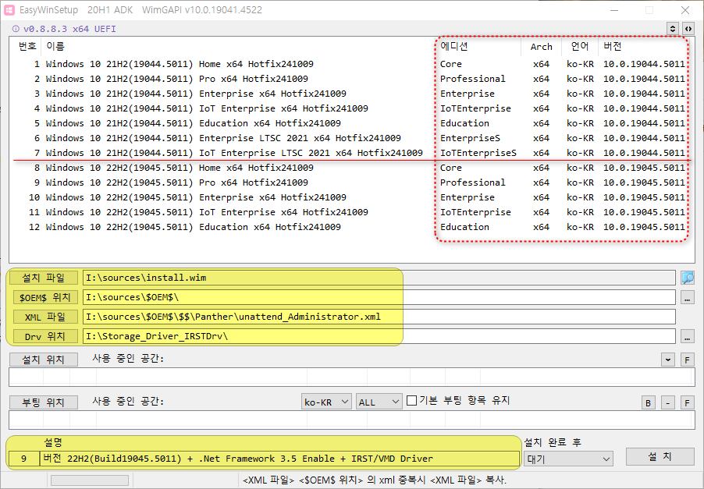Click the XML 파일 status bar message
The image size is (704, 489).
375,480
